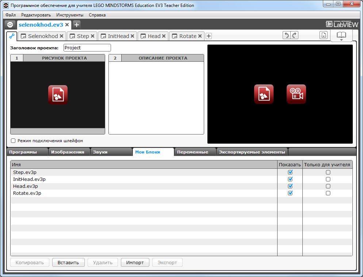
Task: Close the selenokhod.ev3 project tab
Action: click(x=67, y=25)
